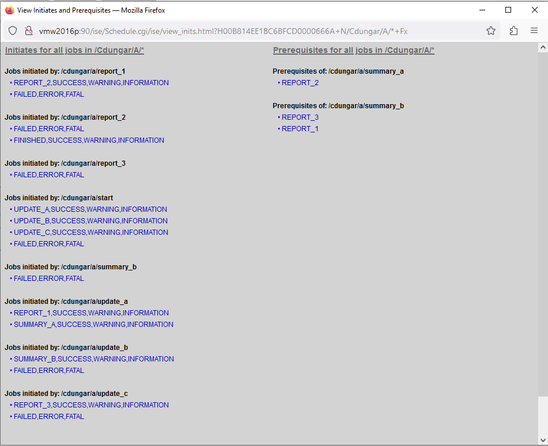Screen dimensions: 548x446
Task: Click UPDATE_B,SUCCESS,WARNING,INFORMATION link
Action: pyautogui.click(x=90, y=221)
